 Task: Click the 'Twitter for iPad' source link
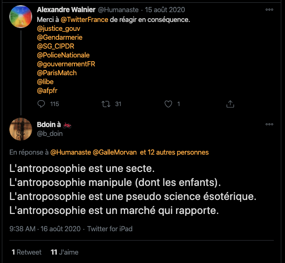tap(110, 229)
